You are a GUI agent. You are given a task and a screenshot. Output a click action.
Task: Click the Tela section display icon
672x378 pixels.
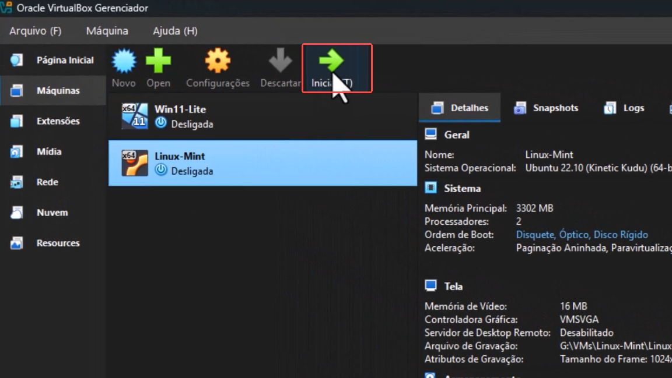click(x=430, y=285)
